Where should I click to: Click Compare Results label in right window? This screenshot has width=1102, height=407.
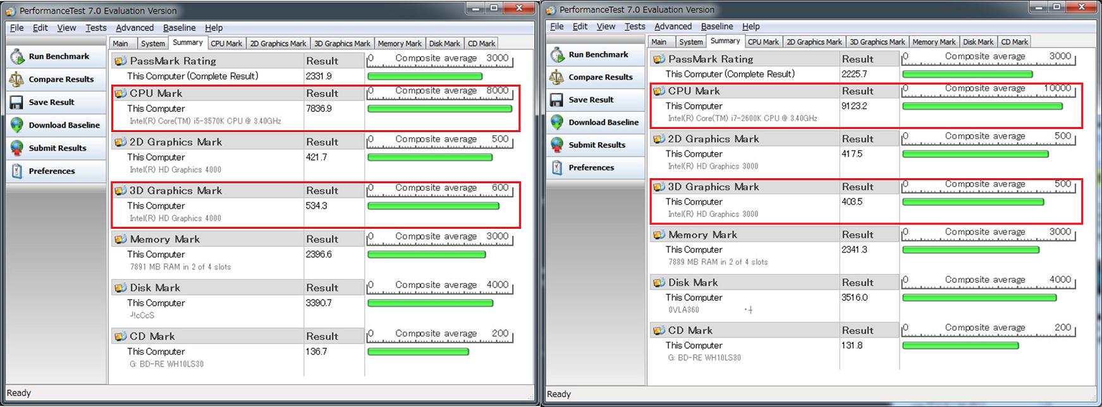pyautogui.click(x=601, y=77)
